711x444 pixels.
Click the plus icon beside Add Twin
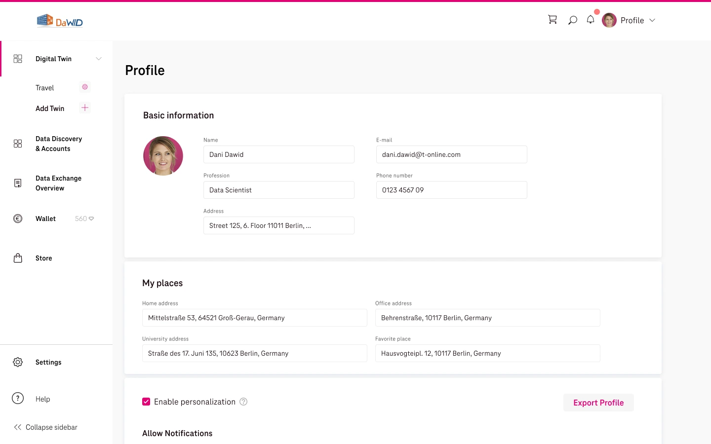tap(85, 108)
